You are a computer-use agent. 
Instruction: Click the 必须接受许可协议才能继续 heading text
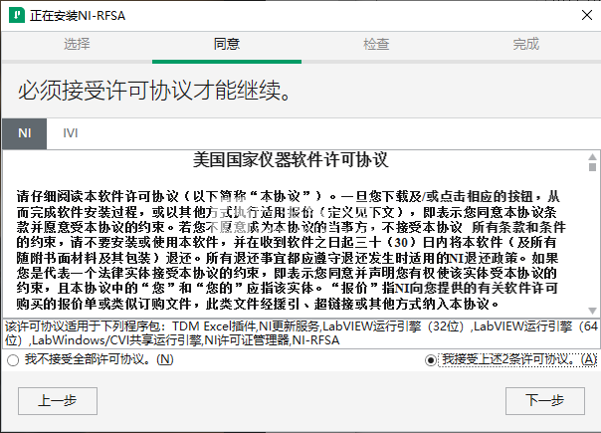tap(154, 91)
